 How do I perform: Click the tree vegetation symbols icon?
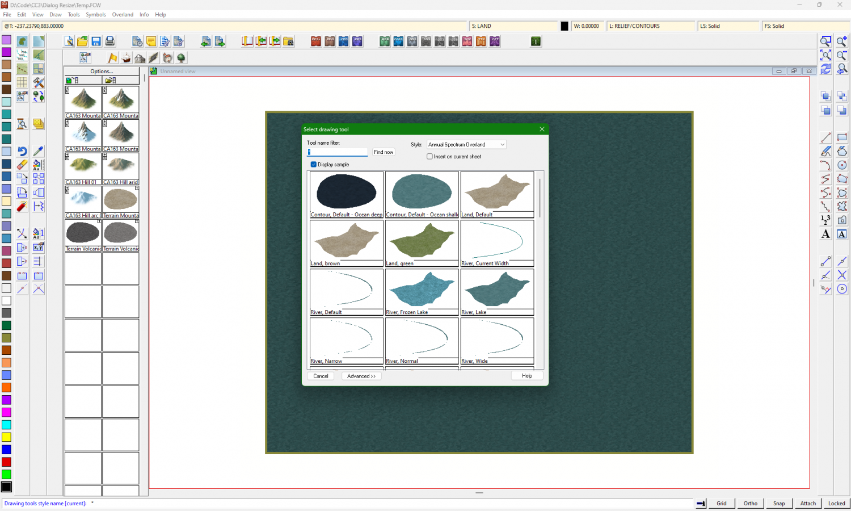pyautogui.click(x=181, y=58)
